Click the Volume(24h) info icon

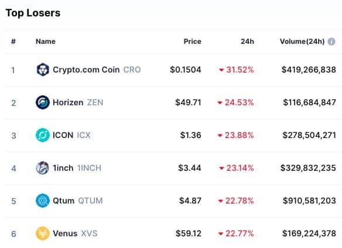click(x=331, y=42)
